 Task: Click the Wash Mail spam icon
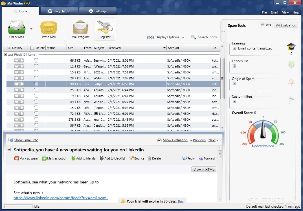(49, 28)
